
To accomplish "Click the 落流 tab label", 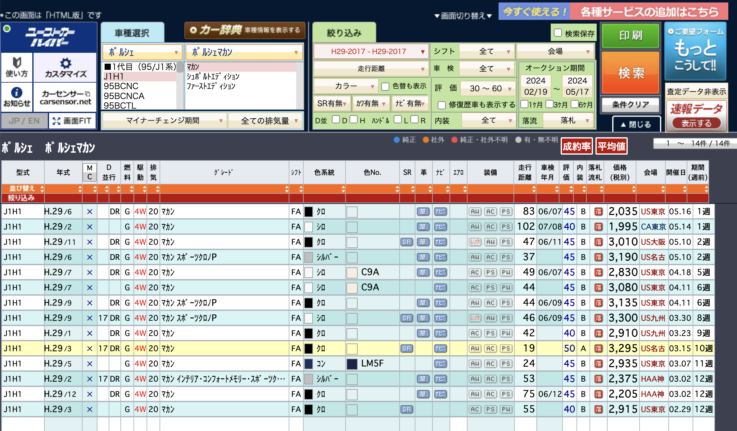I will [x=530, y=121].
